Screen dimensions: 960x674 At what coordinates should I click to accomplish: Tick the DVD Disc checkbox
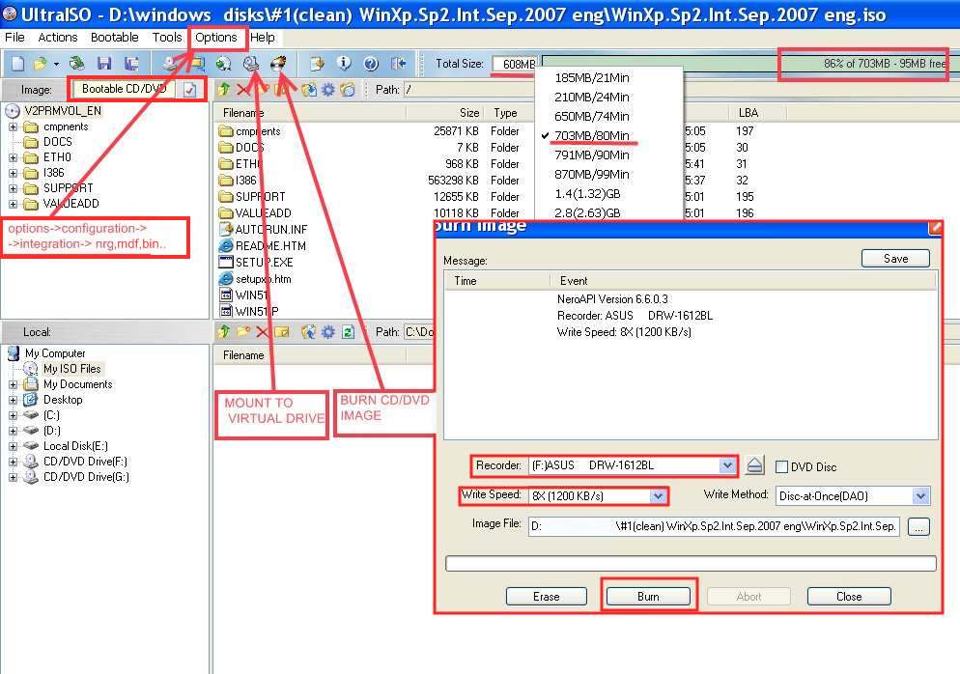tap(781, 466)
